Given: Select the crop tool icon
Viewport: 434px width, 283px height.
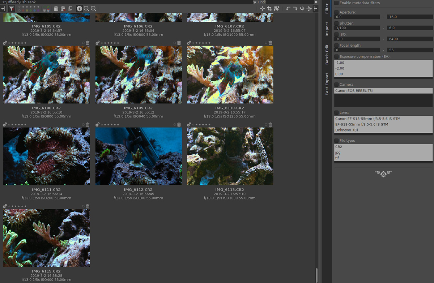Looking at the screenshot, I should [269, 9].
